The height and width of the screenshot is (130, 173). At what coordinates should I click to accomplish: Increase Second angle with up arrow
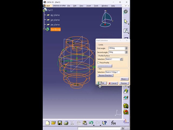pos(126,51)
